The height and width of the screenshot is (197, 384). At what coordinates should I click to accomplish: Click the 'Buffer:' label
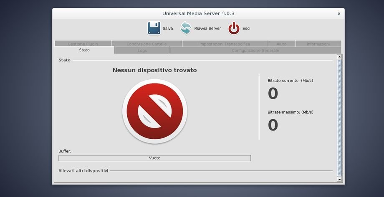click(x=65, y=151)
